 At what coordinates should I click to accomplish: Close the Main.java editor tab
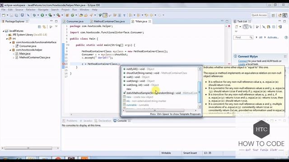(x=150, y=22)
